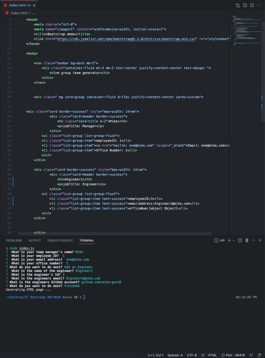Change language mode via HTML status item
265x358 pixels.
(x=212, y=355)
